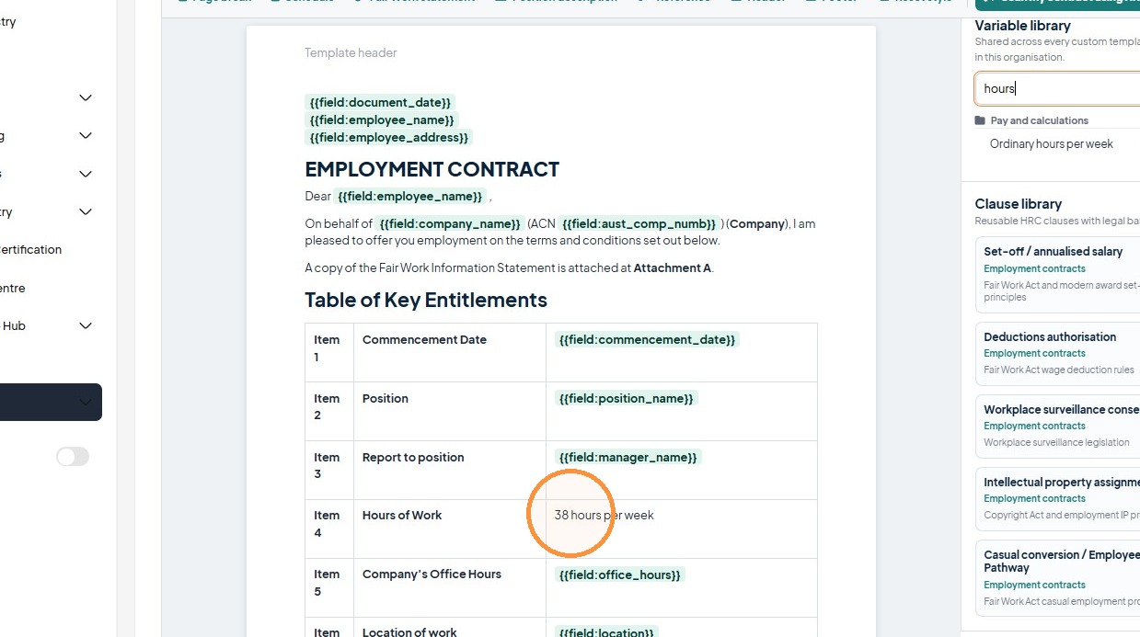Expand the sidebar section ending in "Hub"

pos(86,325)
